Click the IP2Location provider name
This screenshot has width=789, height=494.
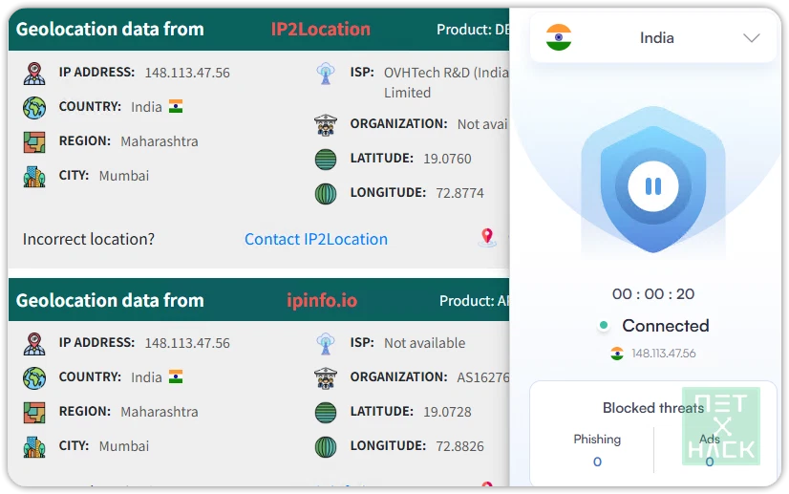tap(321, 30)
